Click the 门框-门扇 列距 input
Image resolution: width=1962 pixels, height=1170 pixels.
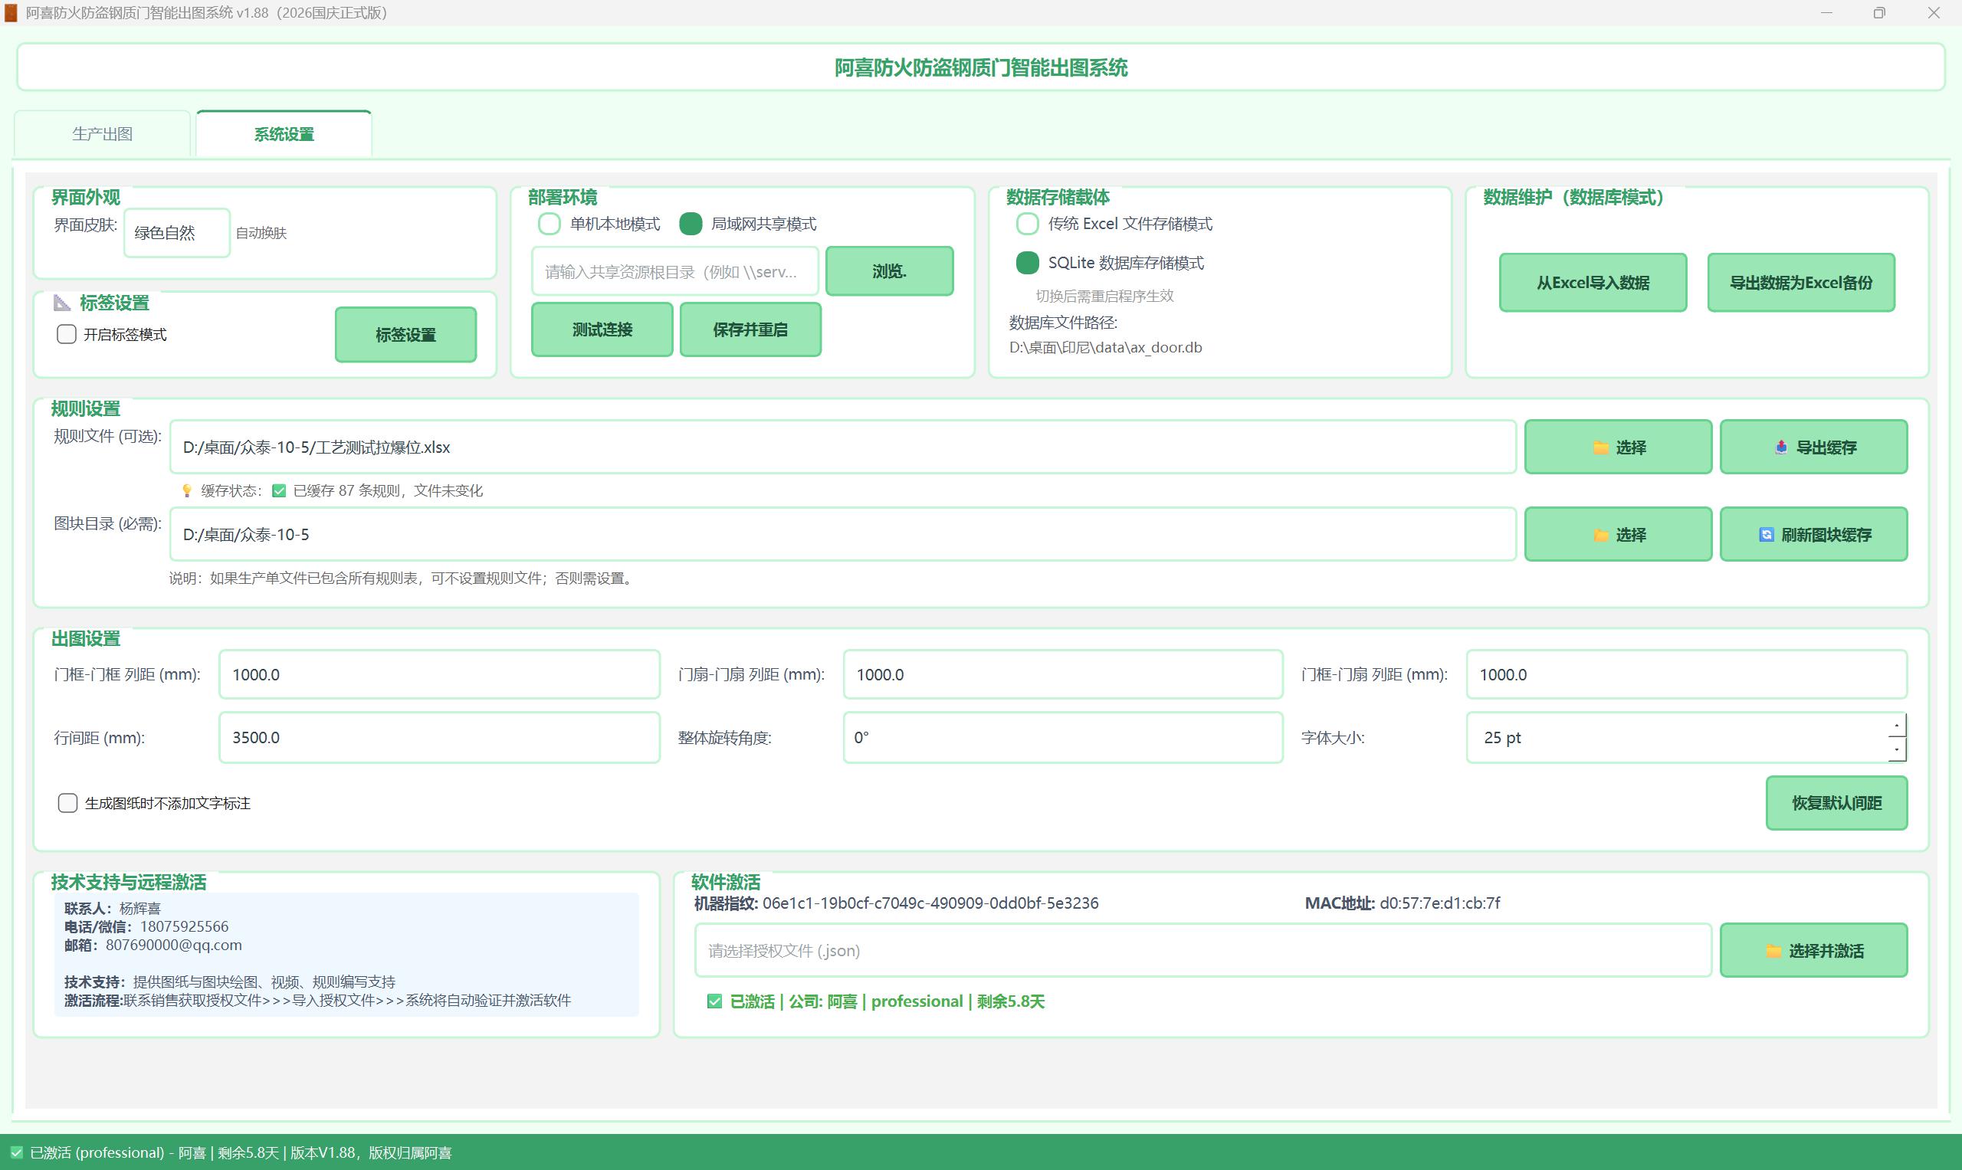(x=1687, y=674)
